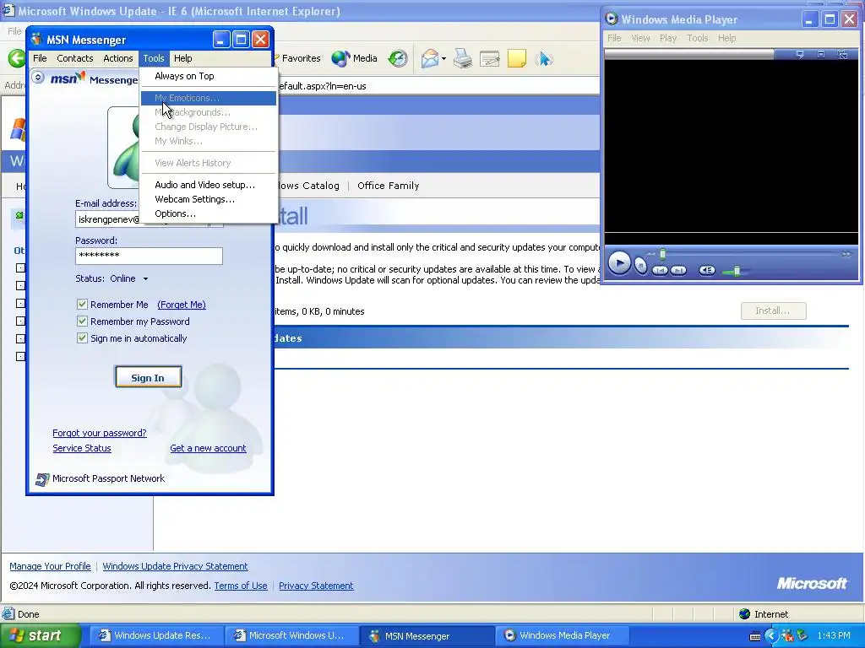Click the Install button on Windows Update page
This screenshot has width=865, height=648.
point(773,310)
